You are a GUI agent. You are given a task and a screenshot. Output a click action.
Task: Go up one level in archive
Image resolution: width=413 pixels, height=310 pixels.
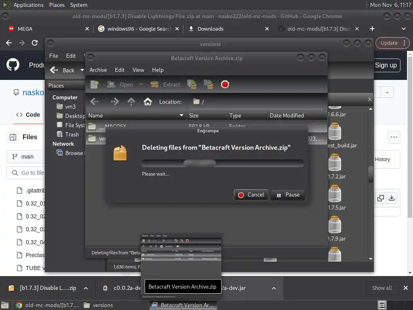click(x=131, y=101)
